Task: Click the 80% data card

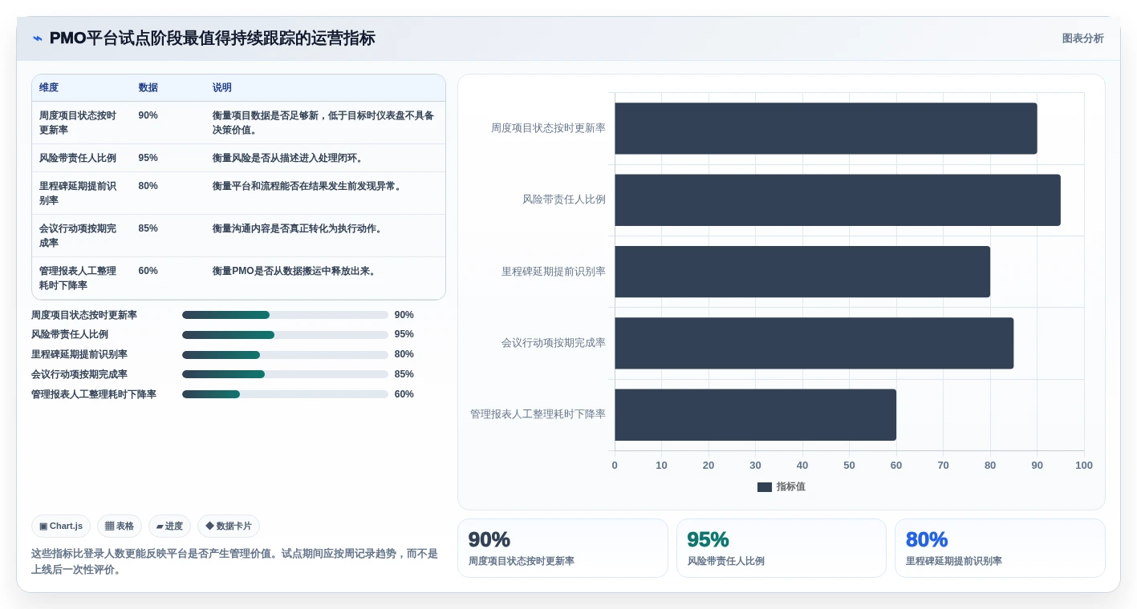Action: (1000, 548)
